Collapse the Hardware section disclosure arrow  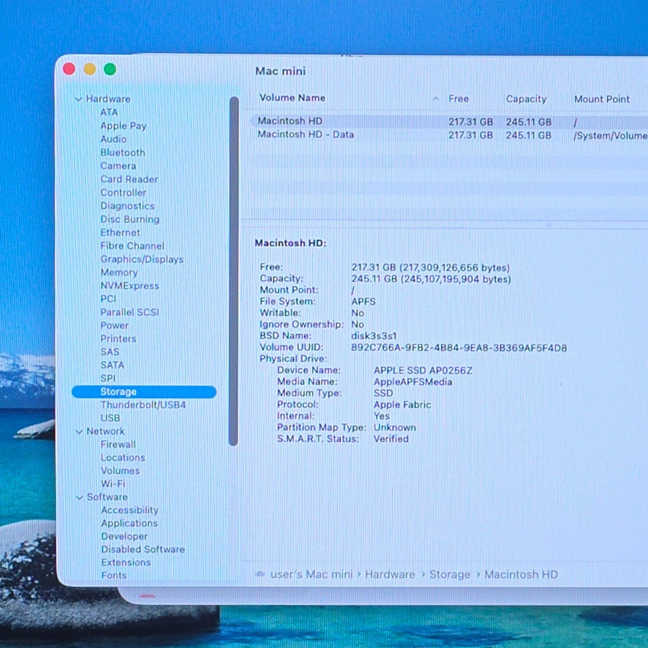point(79,99)
